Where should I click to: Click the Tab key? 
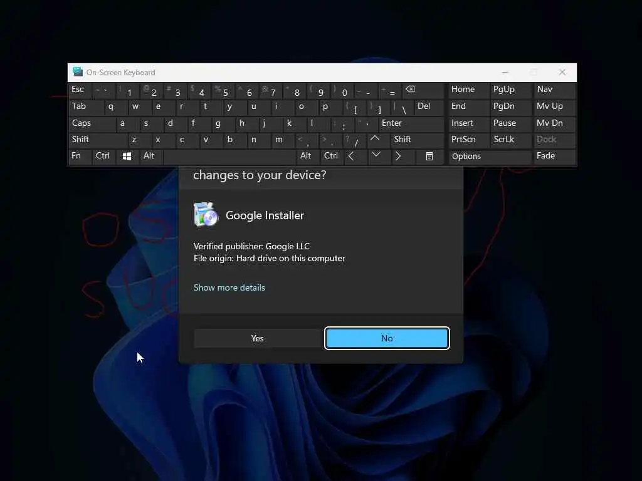(85, 106)
